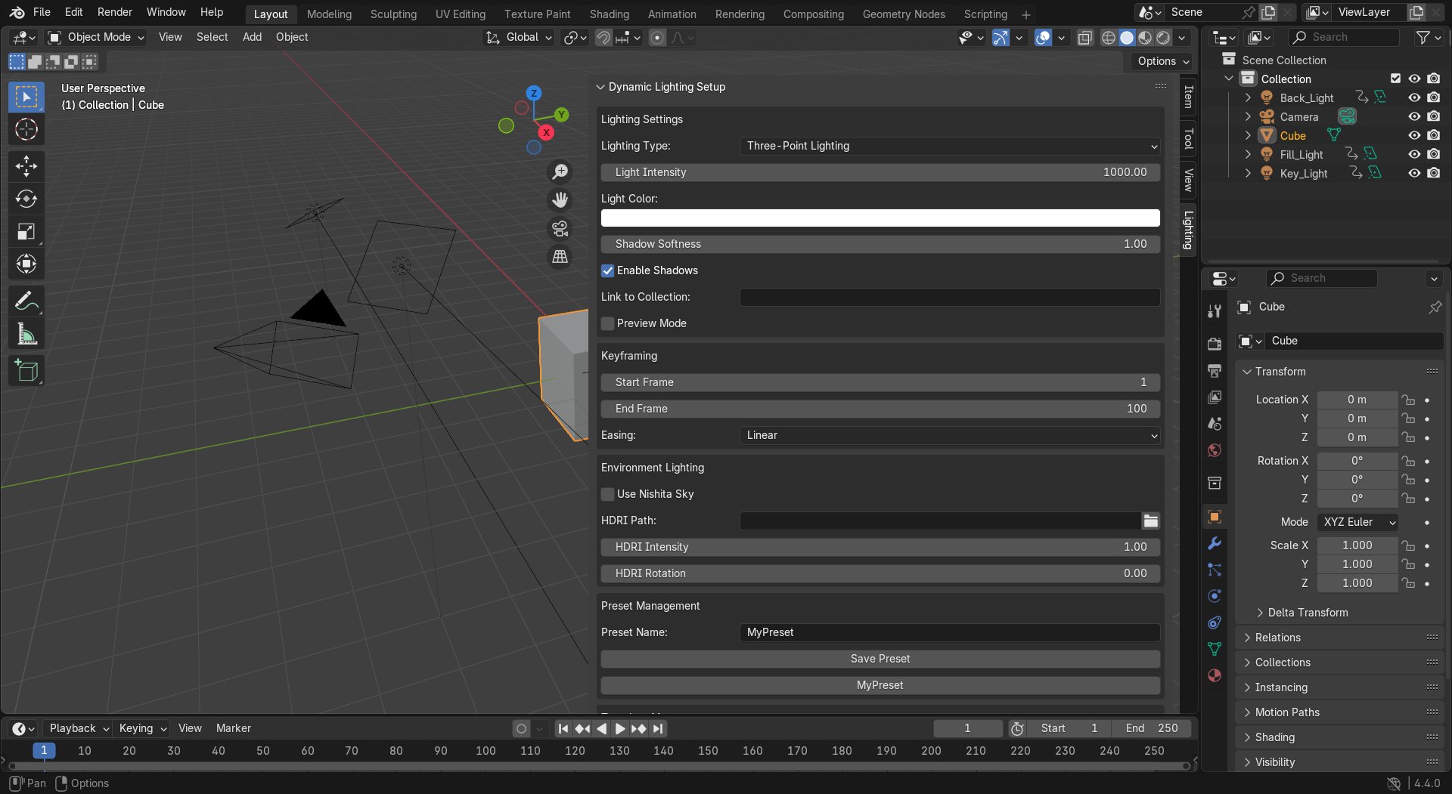The height and width of the screenshot is (794, 1452).
Task: Toggle Cube visibility eye icon
Action: coord(1414,135)
